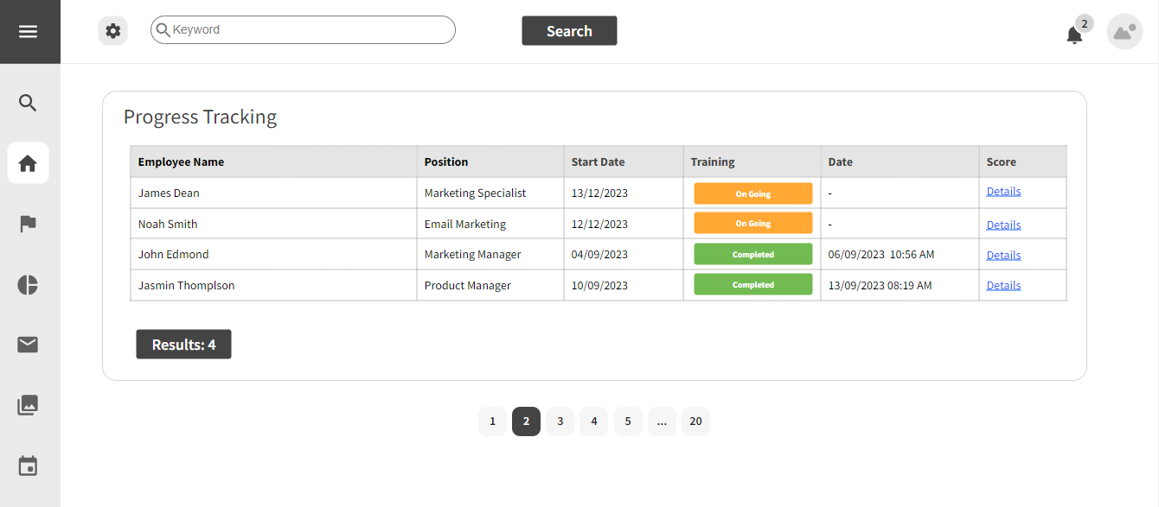The width and height of the screenshot is (1159, 507).
Task: Click the On Going badge for Noah Smith
Action: coord(752,223)
